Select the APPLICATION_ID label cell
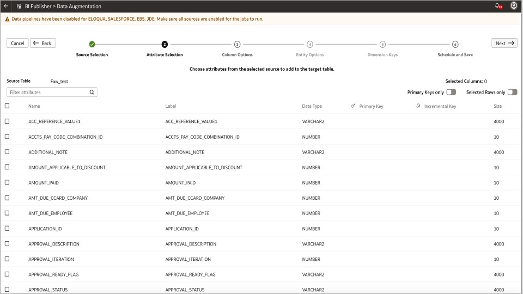The height and width of the screenshot is (294, 523). tap(182, 229)
